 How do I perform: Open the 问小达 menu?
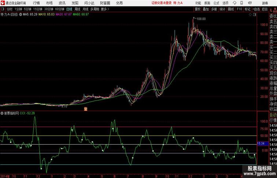(89, 3)
